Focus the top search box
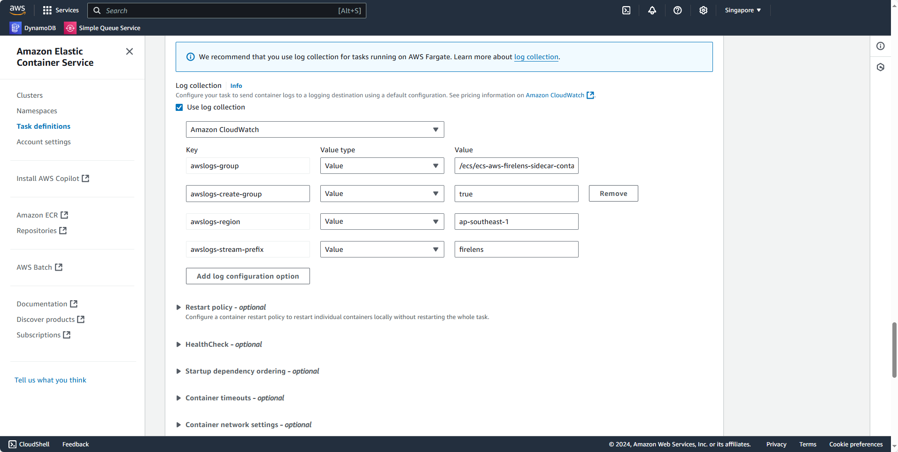898x452 pixels. pyautogui.click(x=227, y=10)
